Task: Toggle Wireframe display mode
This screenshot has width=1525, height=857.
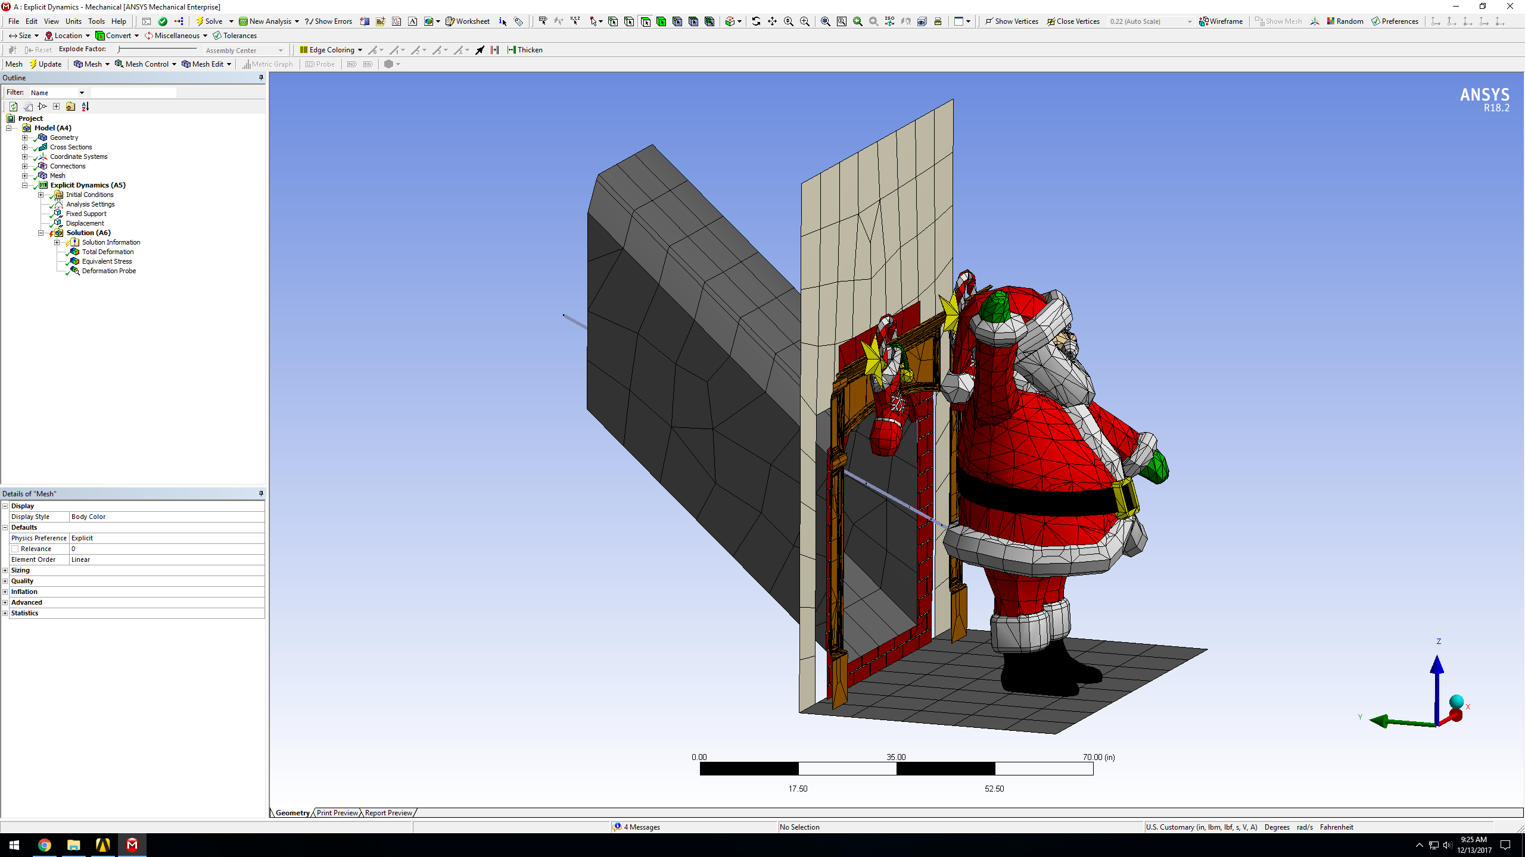Action: [x=1221, y=21]
